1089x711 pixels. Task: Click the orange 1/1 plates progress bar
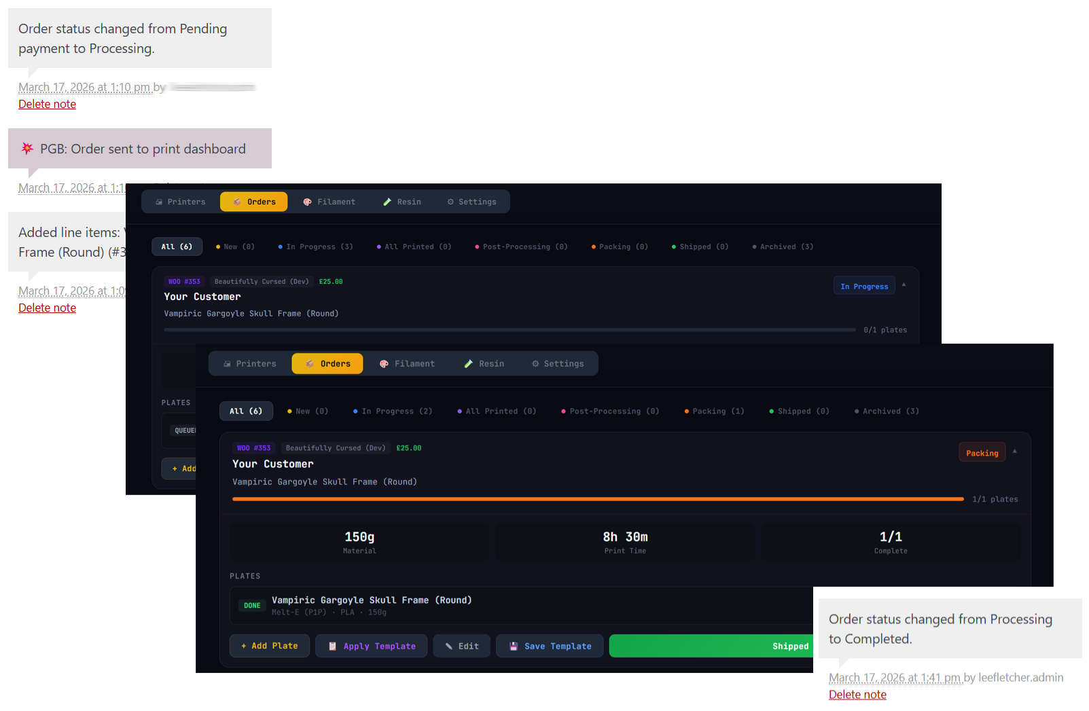coord(597,499)
